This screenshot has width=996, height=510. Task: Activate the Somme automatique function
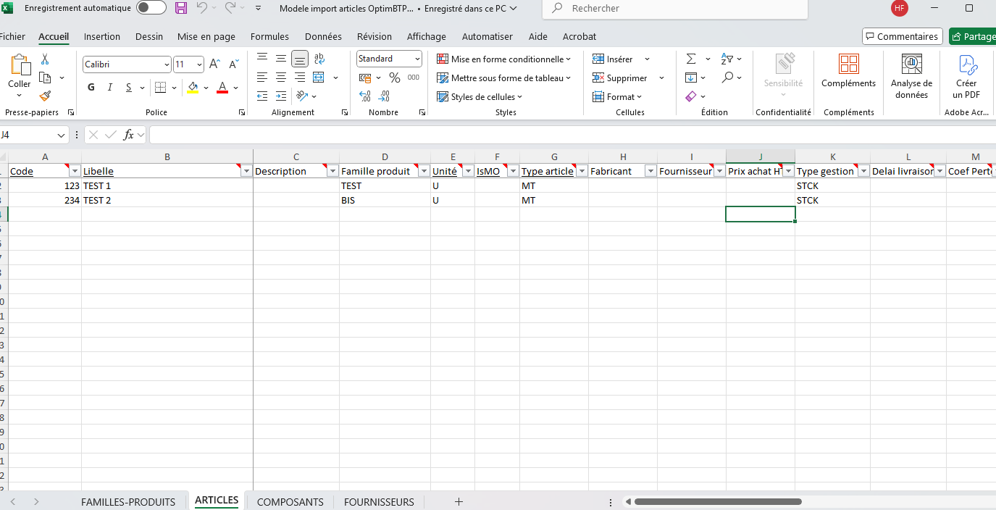(692, 58)
